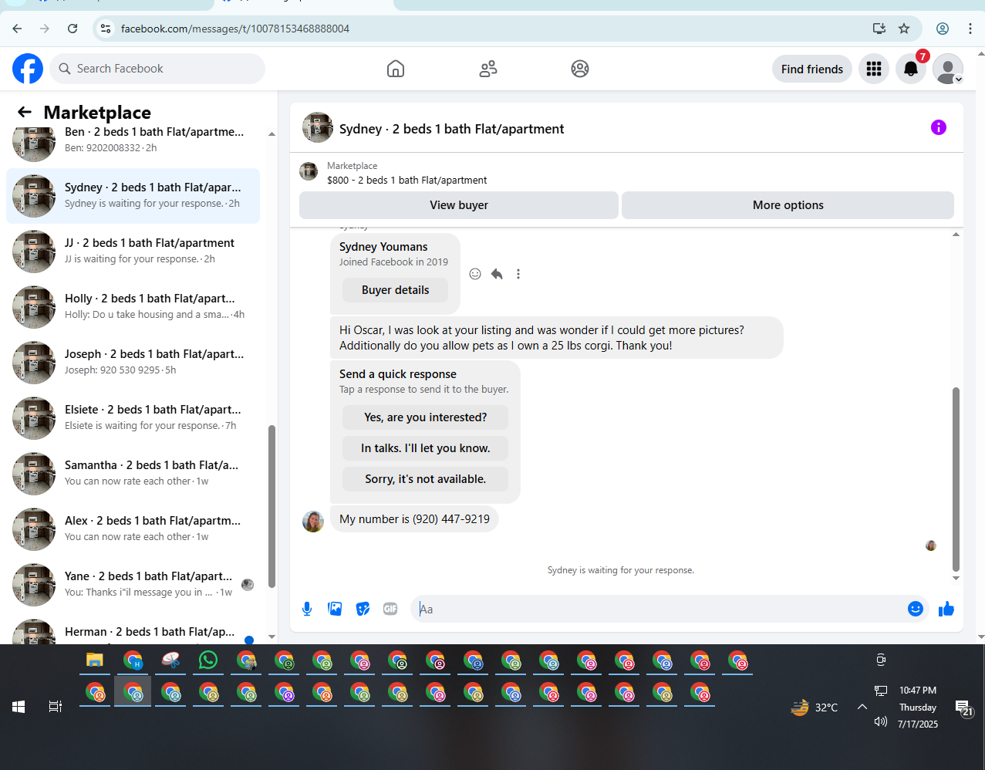Click the back arrow beside Marketplace
Image resolution: width=985 pixels, height=770 pixels.
(x=25, y=112)
